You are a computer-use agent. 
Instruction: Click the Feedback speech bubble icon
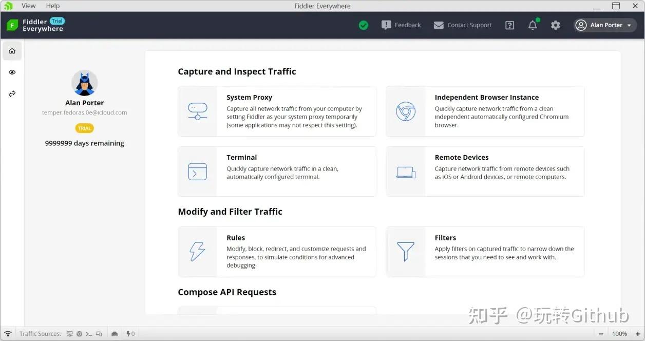[386, 25]
